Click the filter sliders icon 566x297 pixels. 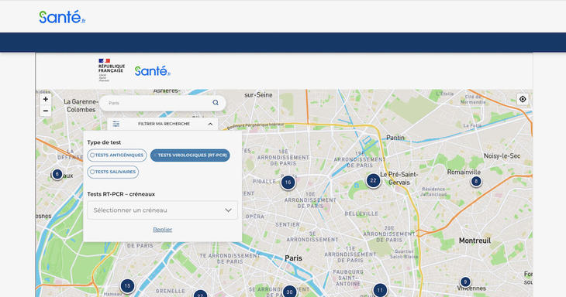point(116,124)
